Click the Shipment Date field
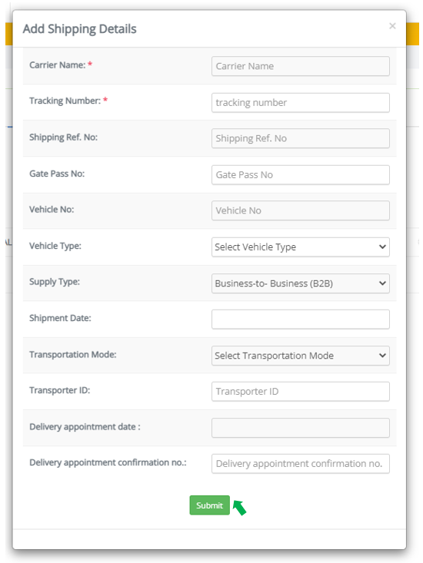This screenshot has width=423, height=563. tap(301, 320)
